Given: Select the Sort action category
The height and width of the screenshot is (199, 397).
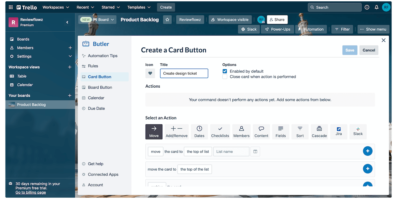Looking at the screenshot, I should click(300, 132).
